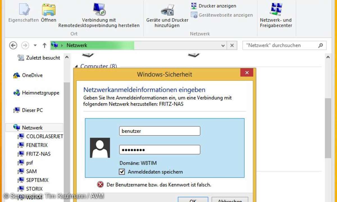Click Drucker anzeigen
The width and height of the screenshot is (337, 202).
(x=213, y=6)
